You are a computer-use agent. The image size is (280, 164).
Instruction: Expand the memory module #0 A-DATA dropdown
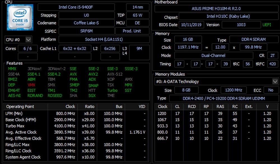(275, 82)
